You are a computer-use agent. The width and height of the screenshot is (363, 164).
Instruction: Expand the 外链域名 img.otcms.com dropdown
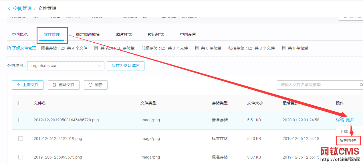66,66
